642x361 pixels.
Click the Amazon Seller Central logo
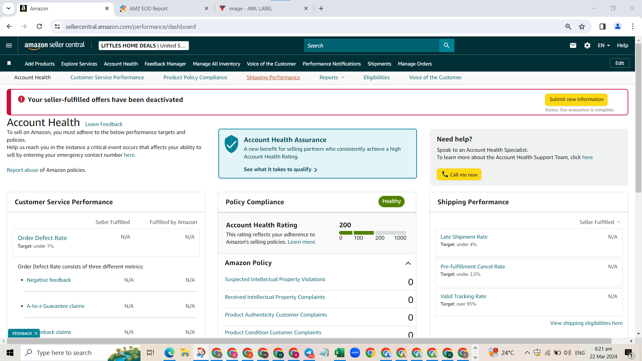pyautogui.click(x=55, y=45)
